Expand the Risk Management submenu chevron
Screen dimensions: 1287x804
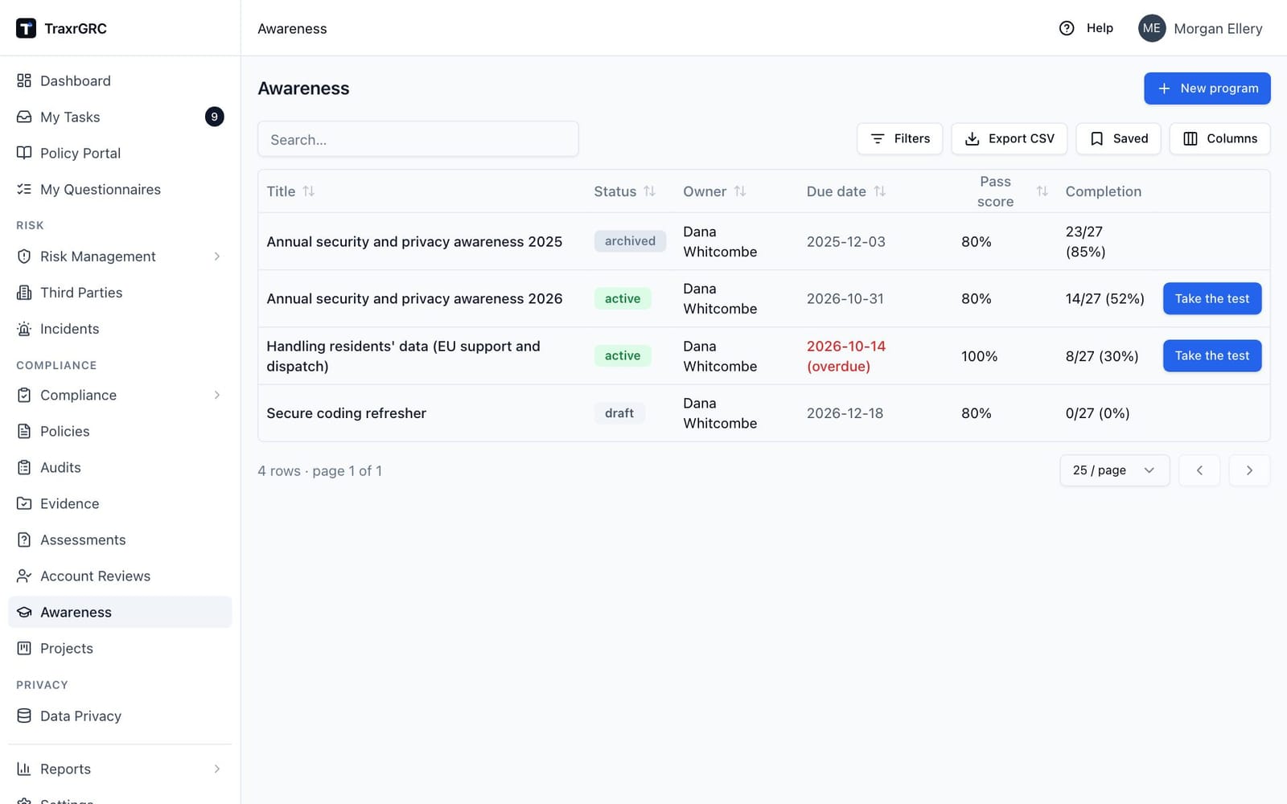point(217,256)
